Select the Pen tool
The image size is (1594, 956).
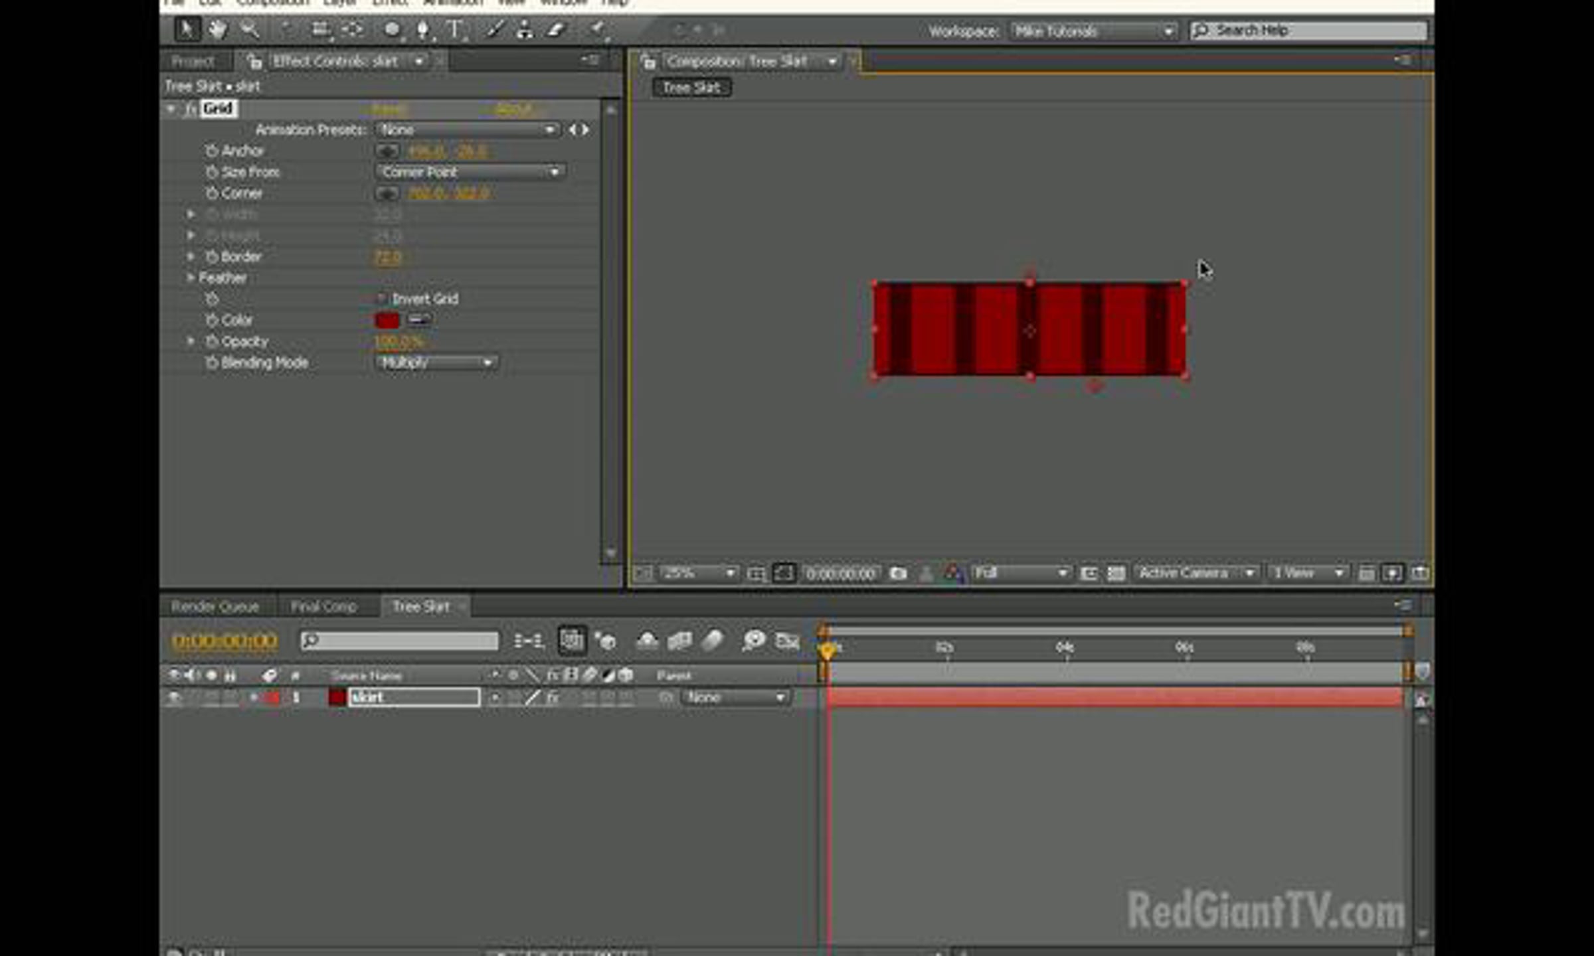[x=423, y=30]
